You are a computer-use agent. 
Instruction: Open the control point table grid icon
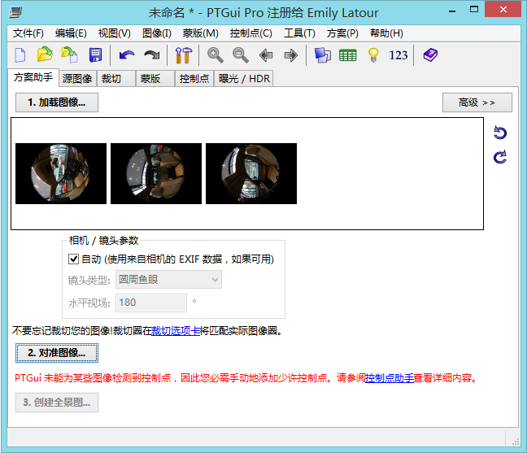(348, 55)
